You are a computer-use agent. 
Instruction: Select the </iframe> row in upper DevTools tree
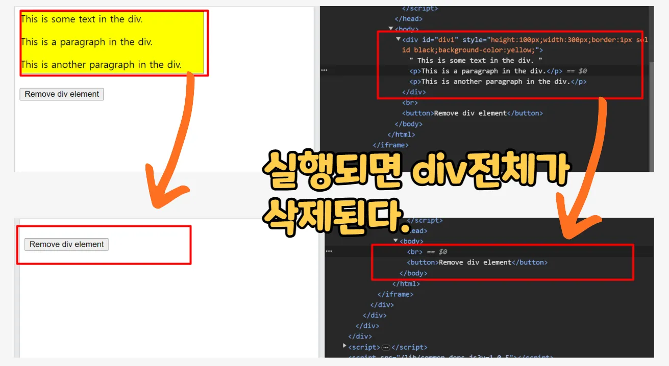(391, 145)
